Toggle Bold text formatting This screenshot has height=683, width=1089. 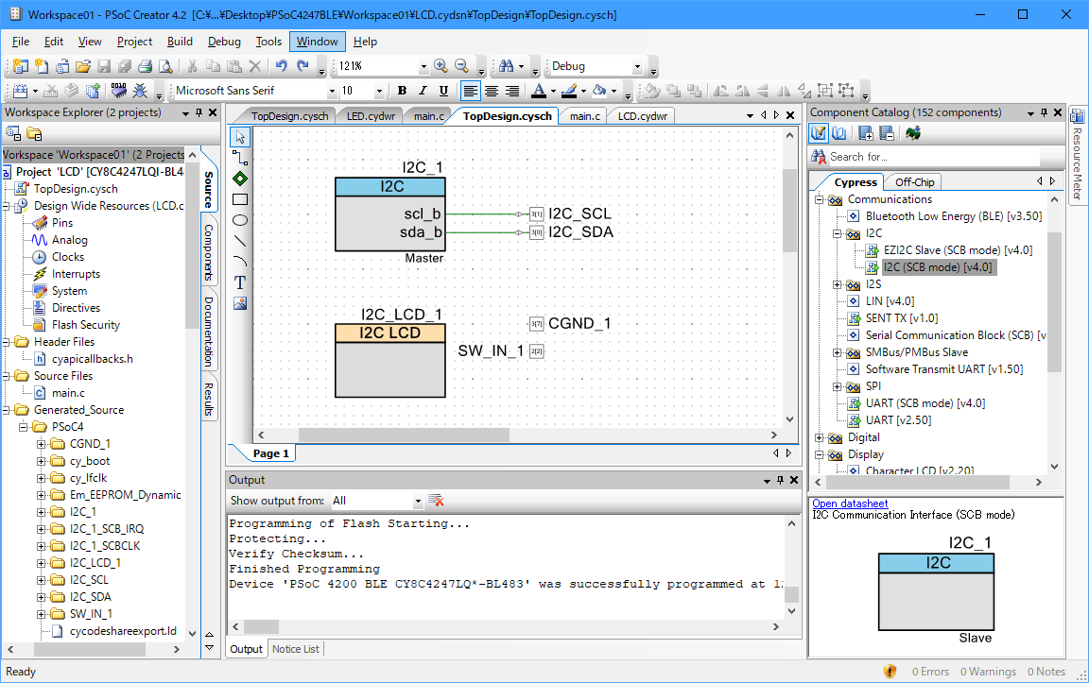tap(402, 91)
